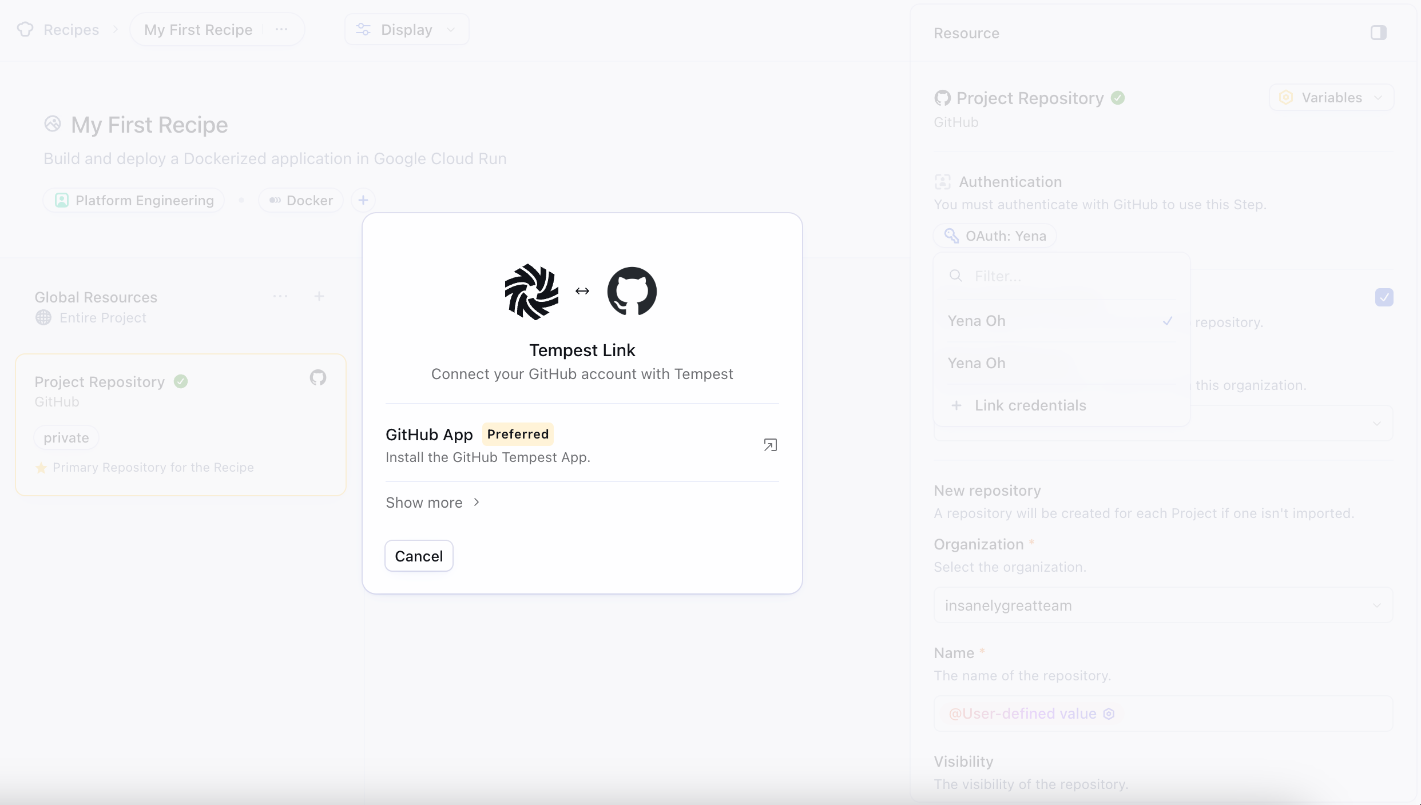Click the Tempest logo icon in dialog
The image size is (1421, 805).
pos(531,292)
